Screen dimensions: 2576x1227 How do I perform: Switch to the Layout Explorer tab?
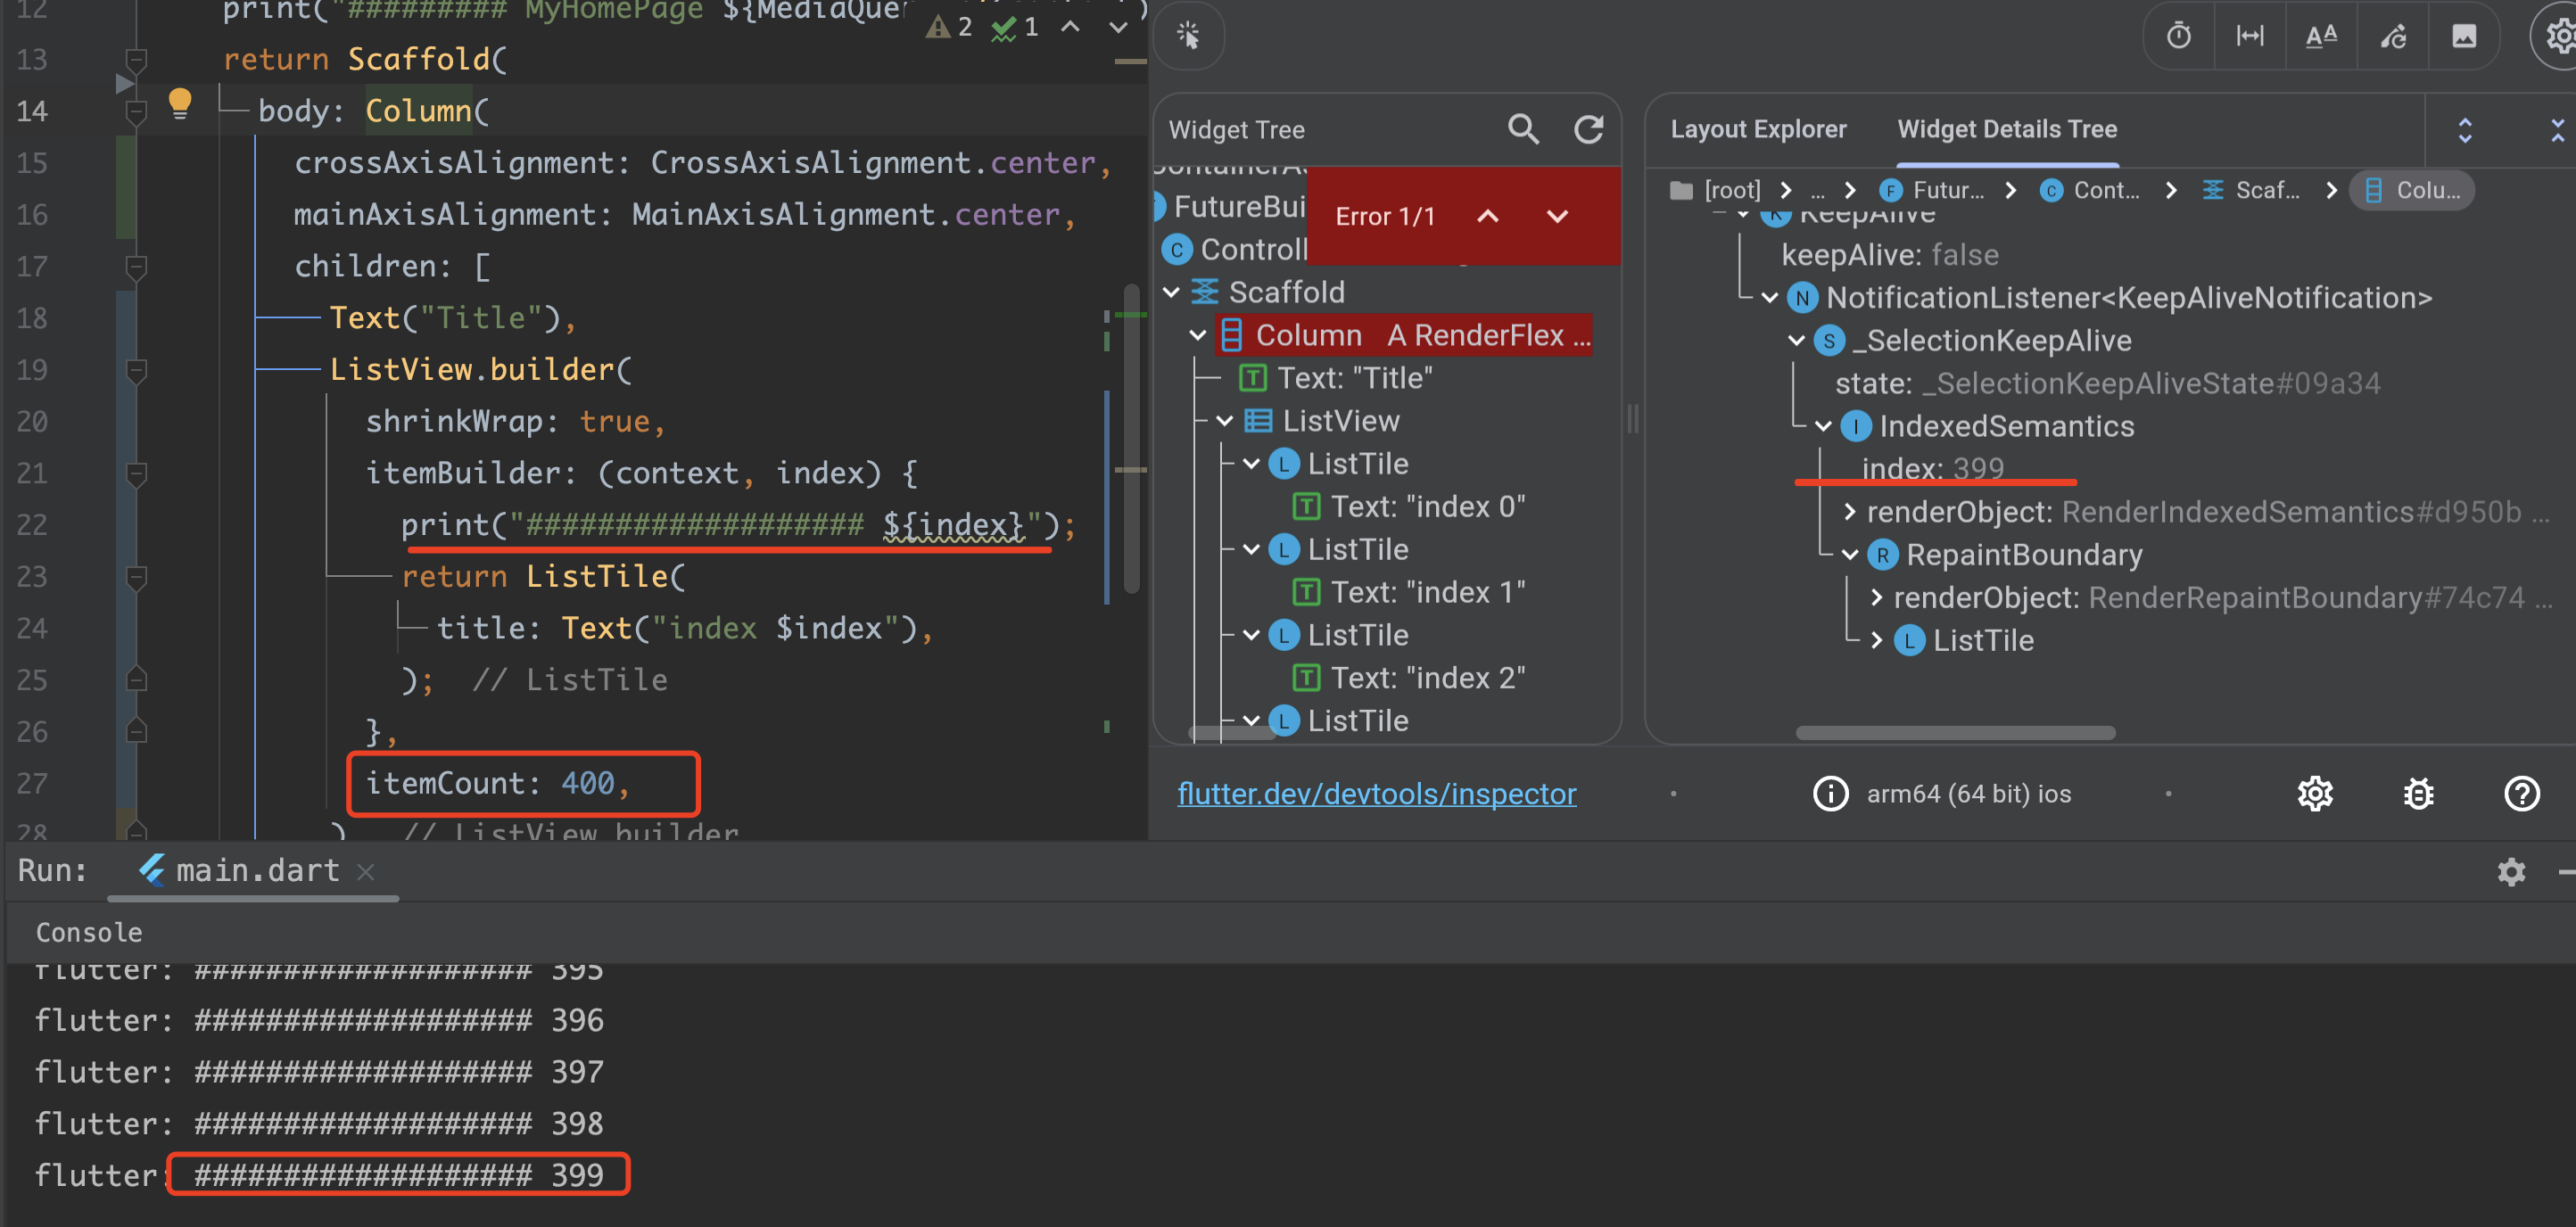pos(1758,129)
